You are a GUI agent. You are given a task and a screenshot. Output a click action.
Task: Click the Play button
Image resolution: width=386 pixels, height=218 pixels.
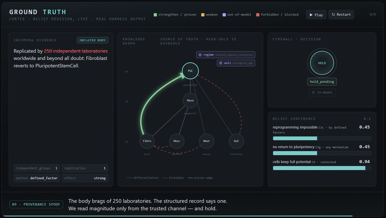316,15
